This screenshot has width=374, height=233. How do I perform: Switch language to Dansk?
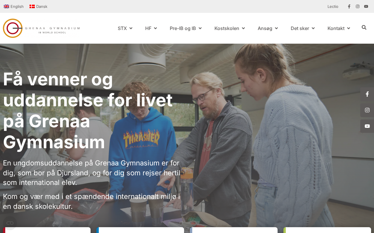click(x=38, y=6)
